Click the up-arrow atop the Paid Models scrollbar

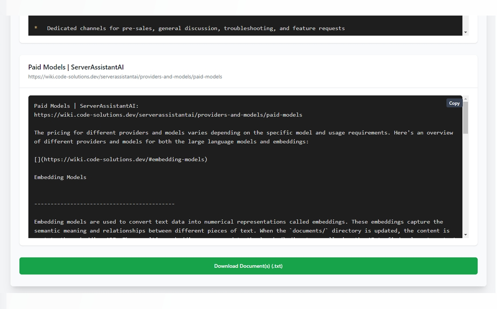coord(465,99)
